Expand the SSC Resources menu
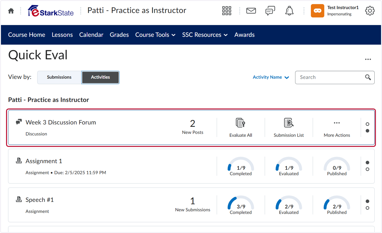The image size is (382, 233). (x=205, y=35)
